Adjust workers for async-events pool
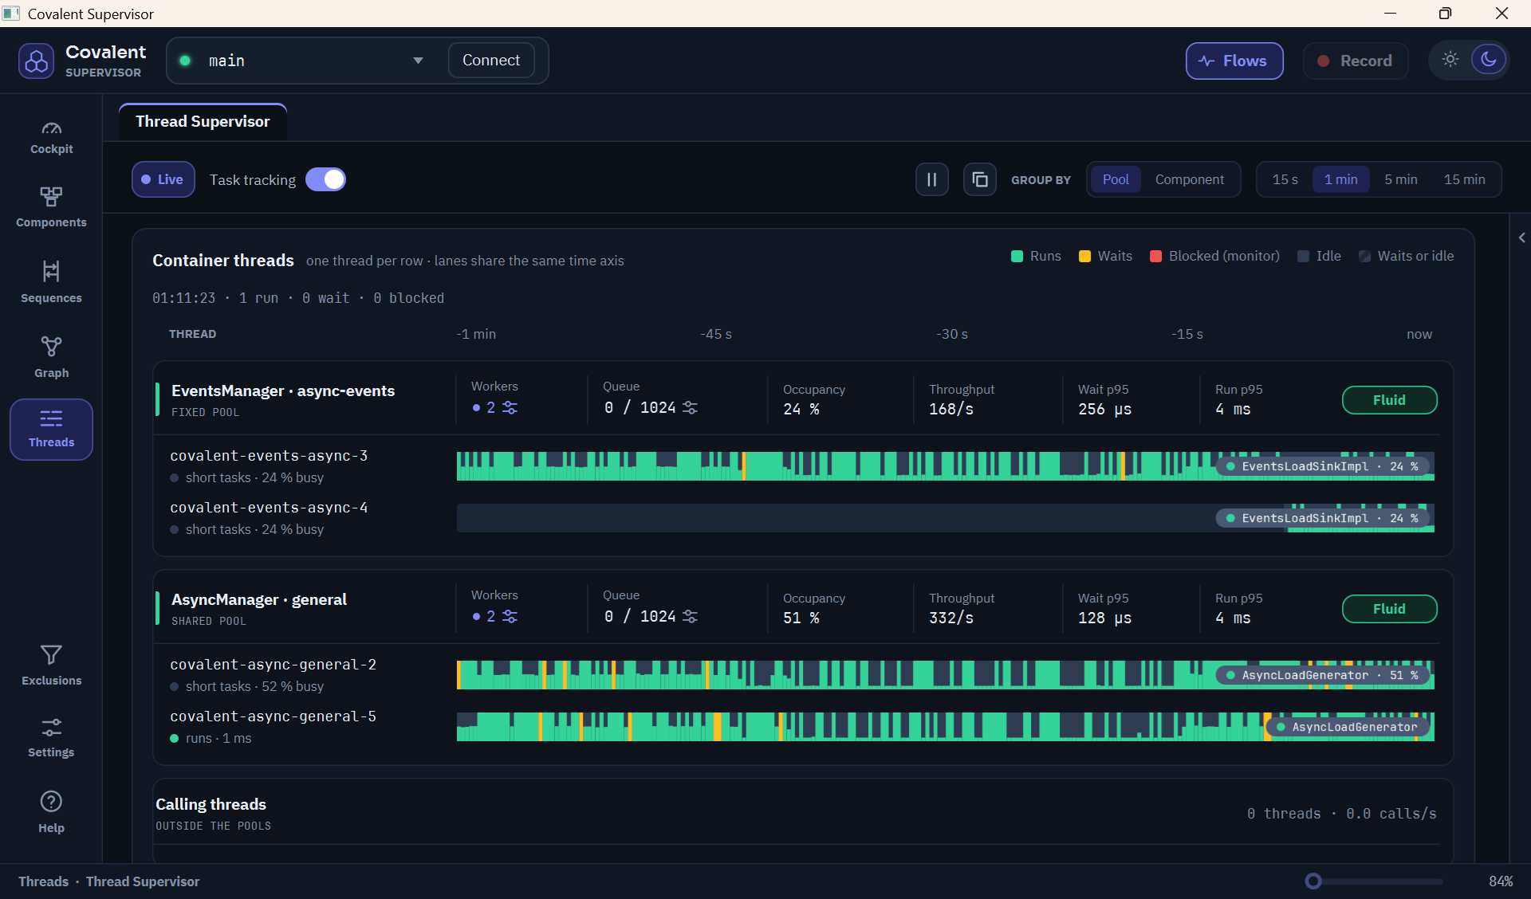 (x=510, y=407)
